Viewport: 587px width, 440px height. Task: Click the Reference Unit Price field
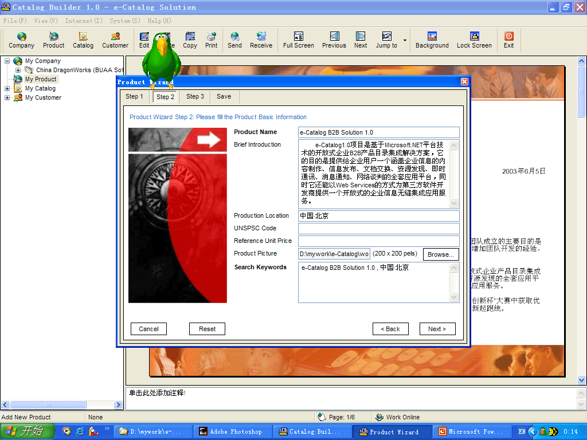point(378,241)
